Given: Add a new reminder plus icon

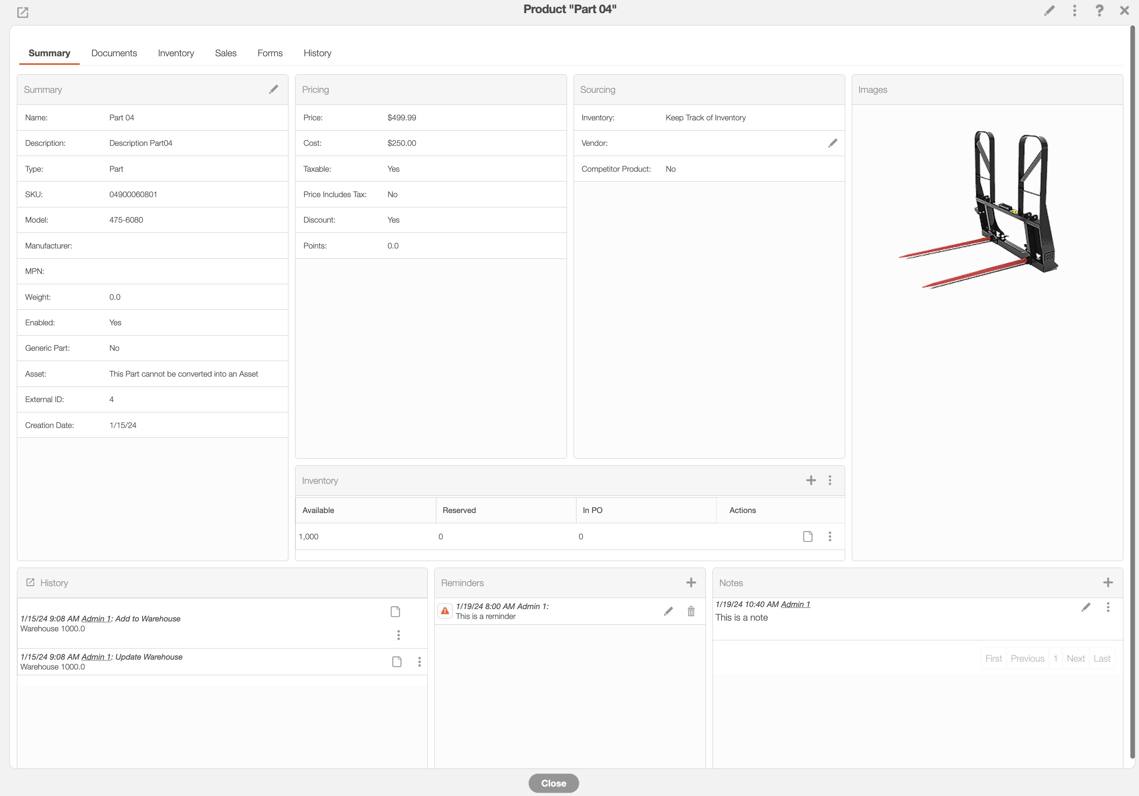Looking at the screenshot, I should (x=691, y=583).
